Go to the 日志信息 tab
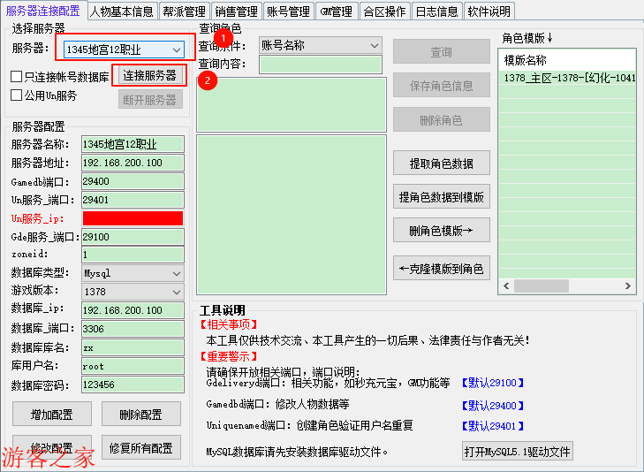644x472 pixels. tap(436, 11)
